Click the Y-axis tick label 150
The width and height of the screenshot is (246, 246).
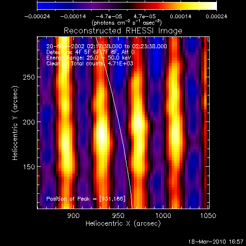coord(29,167)
